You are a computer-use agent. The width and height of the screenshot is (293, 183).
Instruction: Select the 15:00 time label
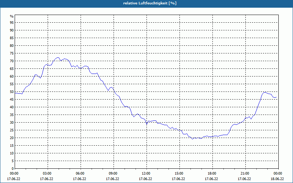click(179, 173)
